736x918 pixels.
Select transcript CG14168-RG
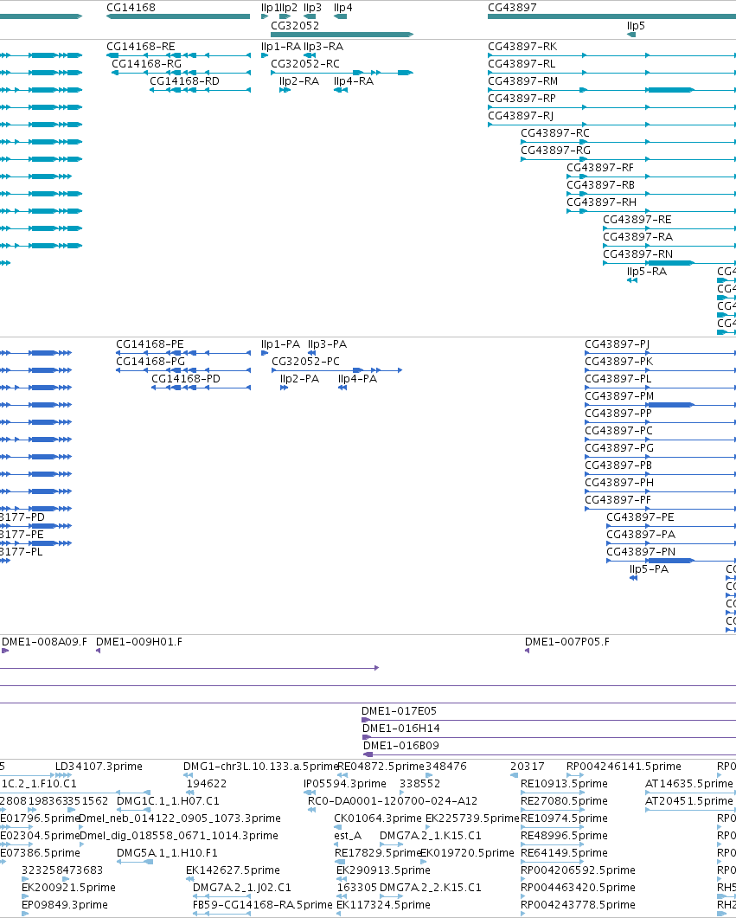[x=147, y=64]
